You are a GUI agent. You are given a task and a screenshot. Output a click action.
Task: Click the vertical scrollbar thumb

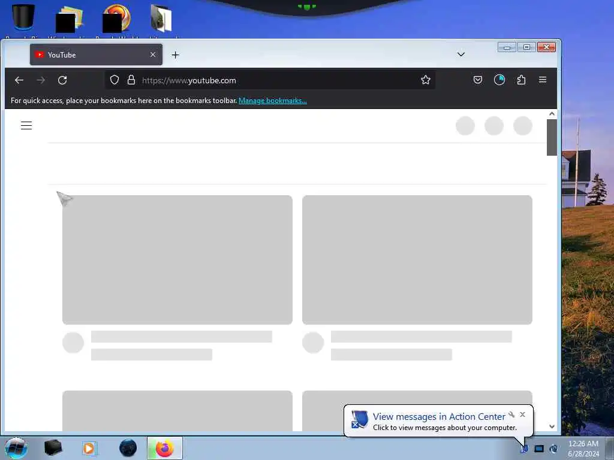tap(552, 137)
